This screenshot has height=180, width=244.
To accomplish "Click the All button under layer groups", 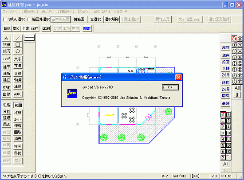I will (x=237, y=88).
